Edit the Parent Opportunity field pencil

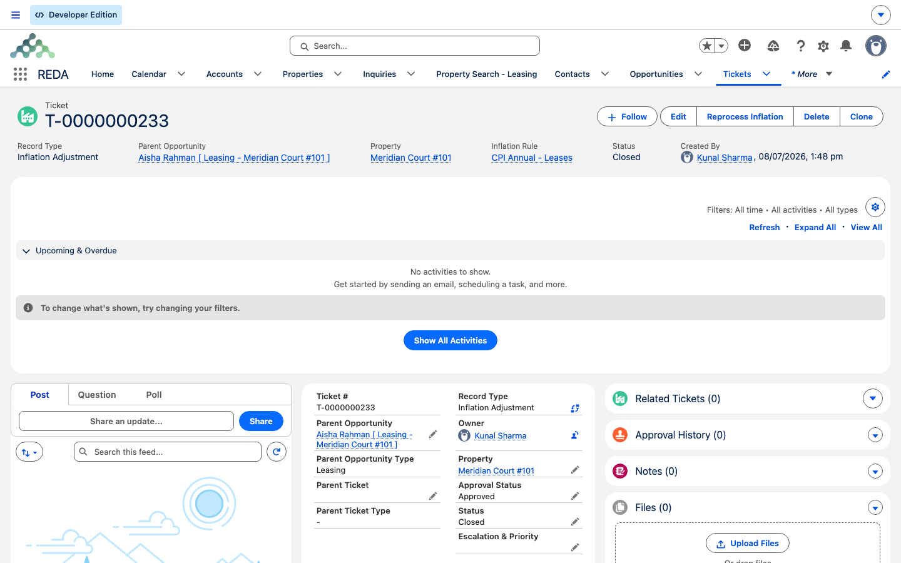pos(433,434)
